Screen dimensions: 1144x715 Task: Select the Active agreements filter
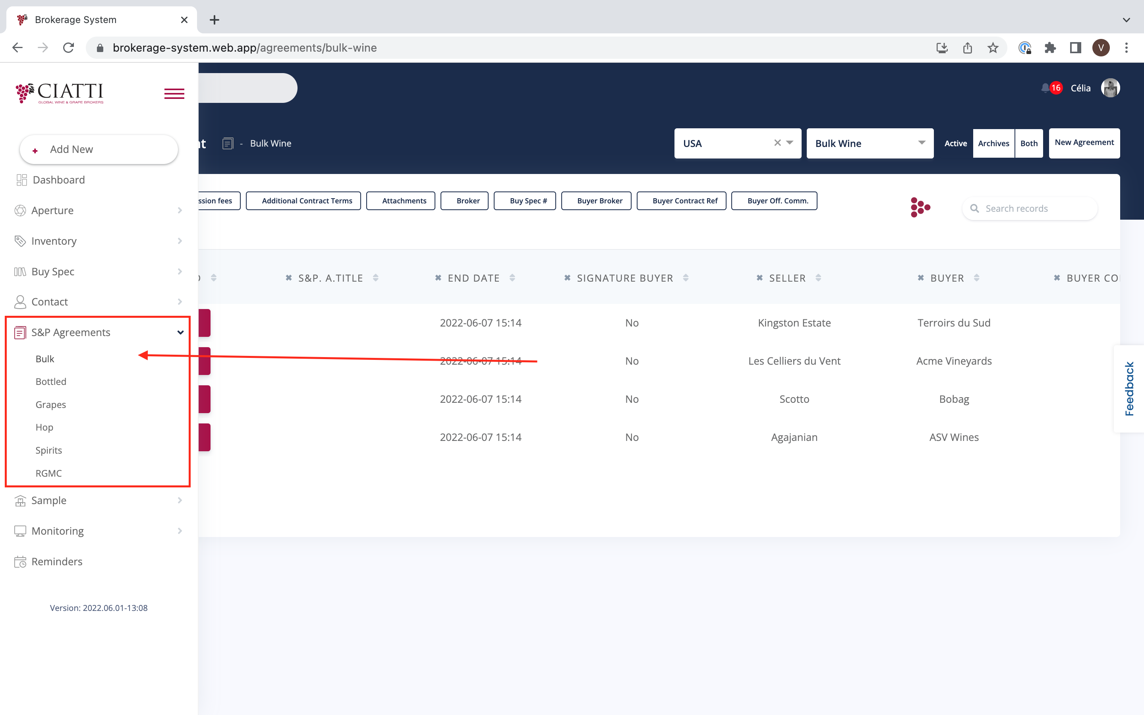(x=955, y=143)
